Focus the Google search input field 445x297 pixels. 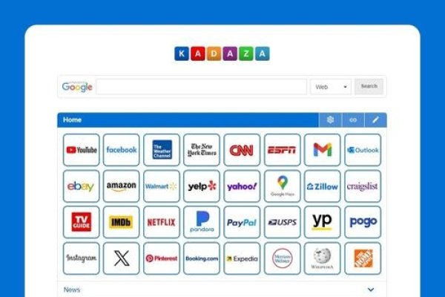pos(202,87)
